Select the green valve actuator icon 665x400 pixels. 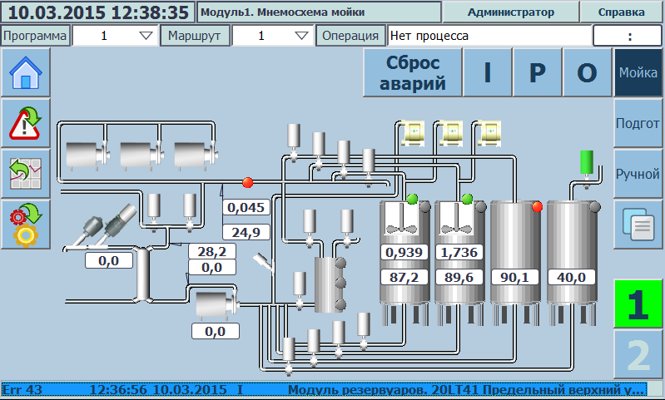point(588,163)
